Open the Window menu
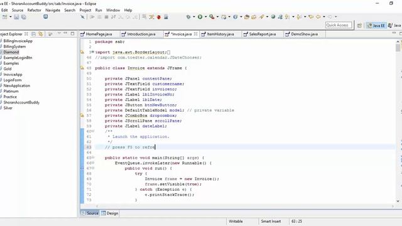This screenshot has height=226, width=402. [x=113, y=10]
